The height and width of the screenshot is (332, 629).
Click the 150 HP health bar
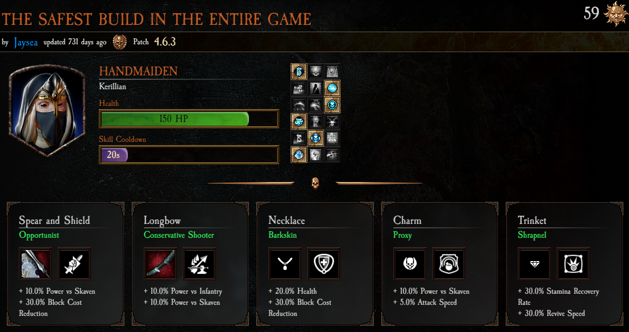click(189, 119)
